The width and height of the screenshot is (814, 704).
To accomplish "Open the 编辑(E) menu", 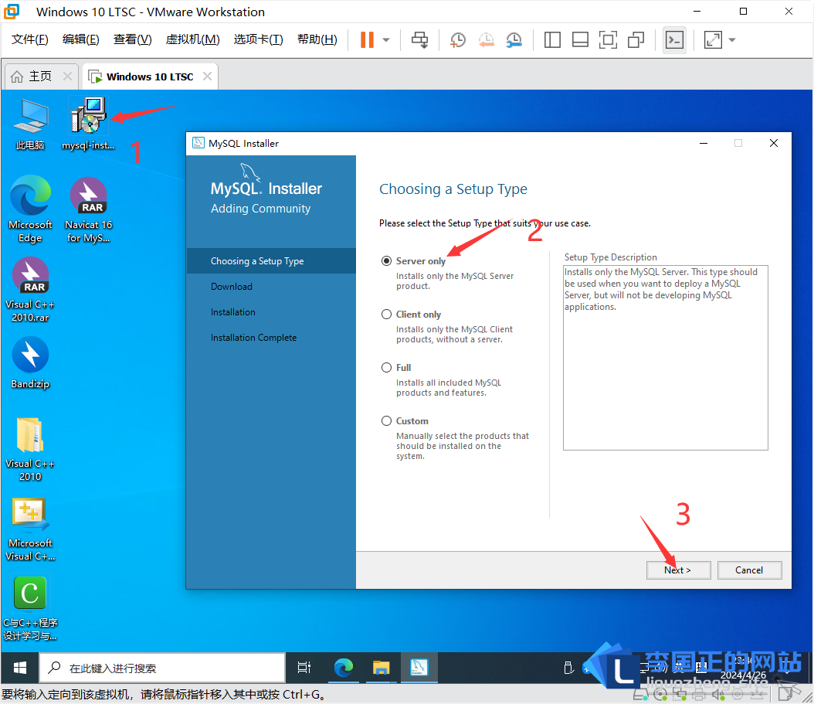I will [x=80, y=39].
